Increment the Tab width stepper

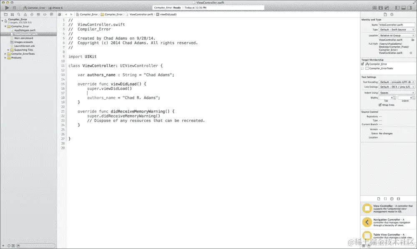click(395, 97)
